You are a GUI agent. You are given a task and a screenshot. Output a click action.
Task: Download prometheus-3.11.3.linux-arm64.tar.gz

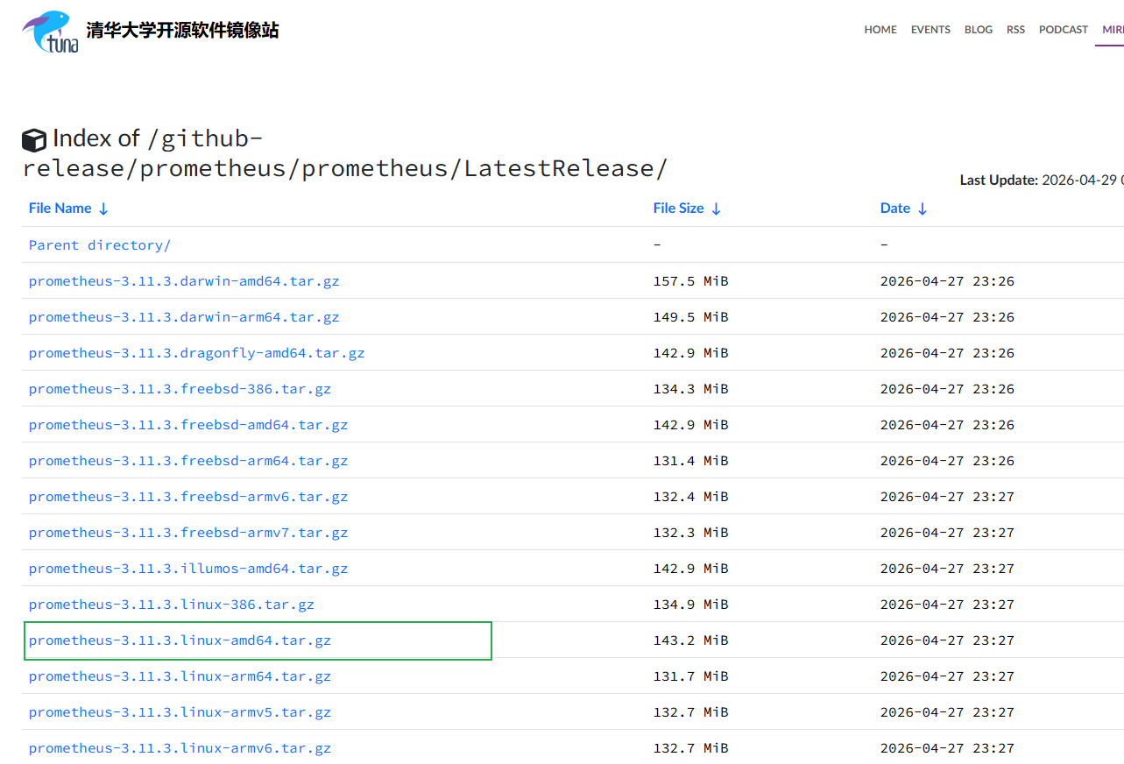(x=180, y=676)
